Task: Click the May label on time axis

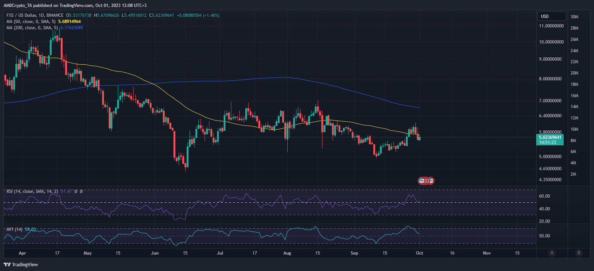Action: coord(87,253)
